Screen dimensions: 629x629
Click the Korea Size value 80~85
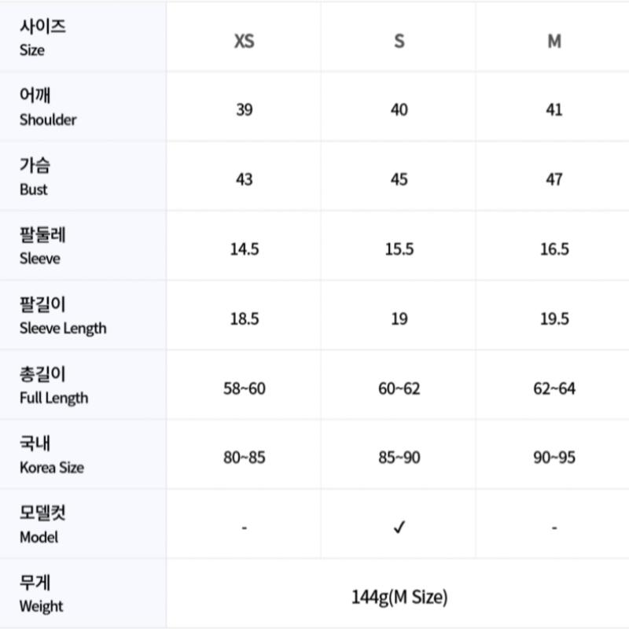(x=245, y=458)
